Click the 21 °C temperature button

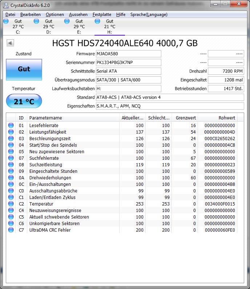click(x=24, y=101)
